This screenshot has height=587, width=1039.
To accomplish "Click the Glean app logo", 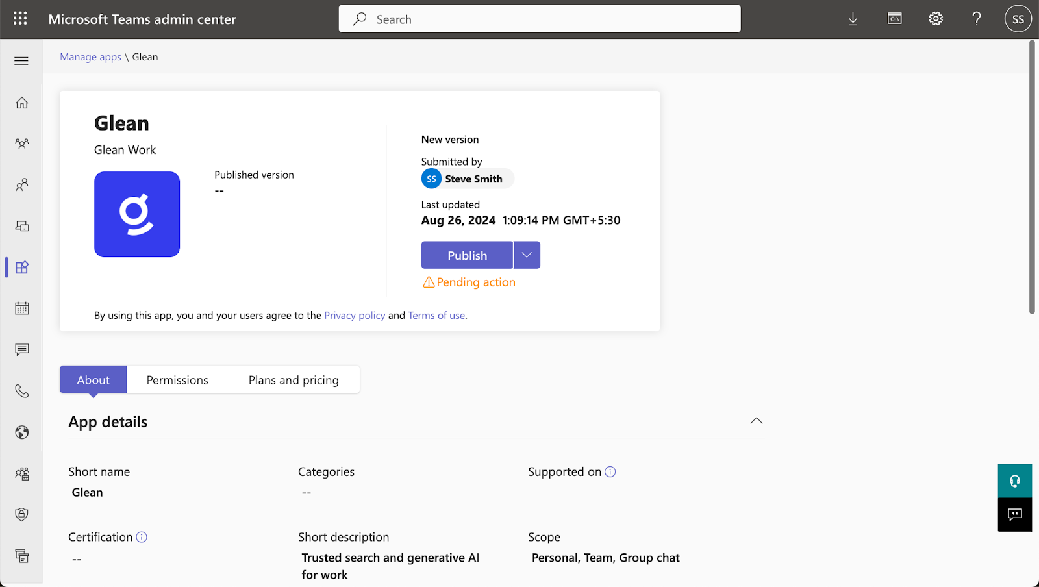I will [137, 214].
